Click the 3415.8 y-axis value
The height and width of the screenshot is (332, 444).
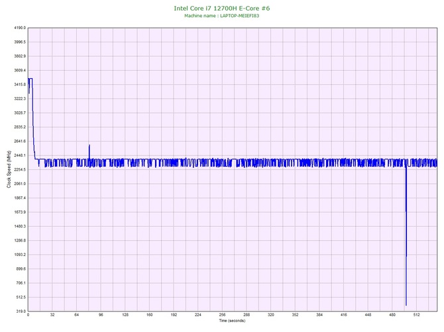pyautogui.click(x=20, y=85)
